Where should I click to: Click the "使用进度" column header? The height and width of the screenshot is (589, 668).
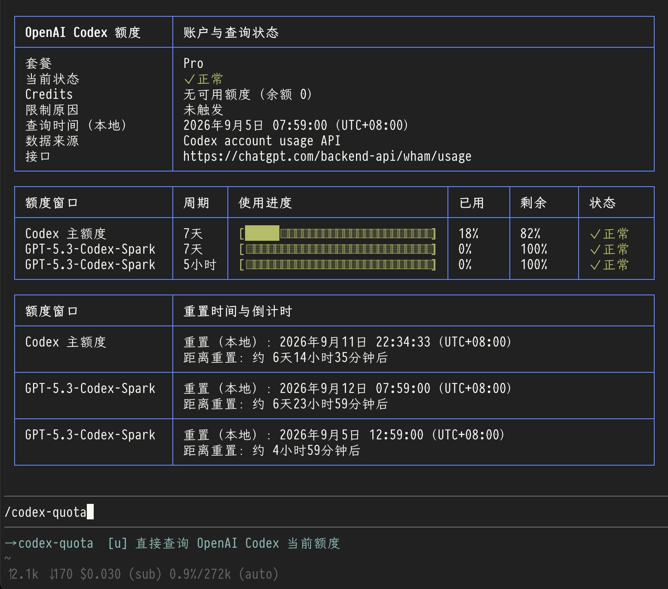265,202
